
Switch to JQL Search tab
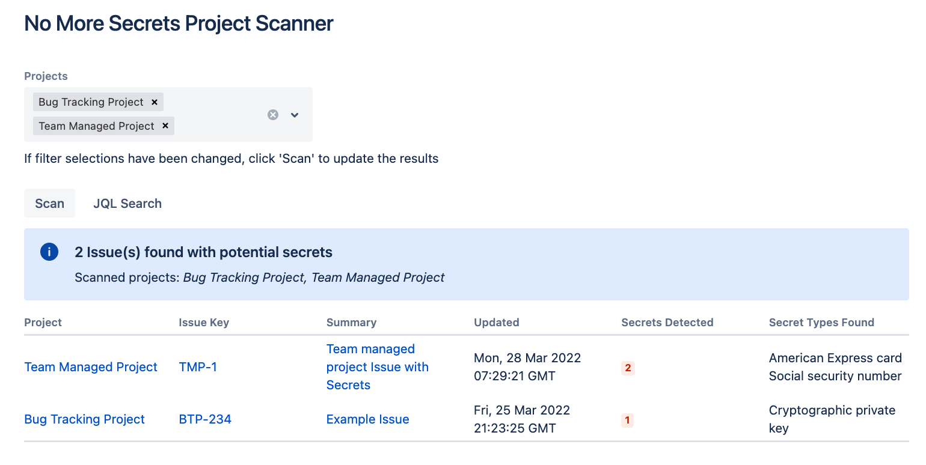127,203
